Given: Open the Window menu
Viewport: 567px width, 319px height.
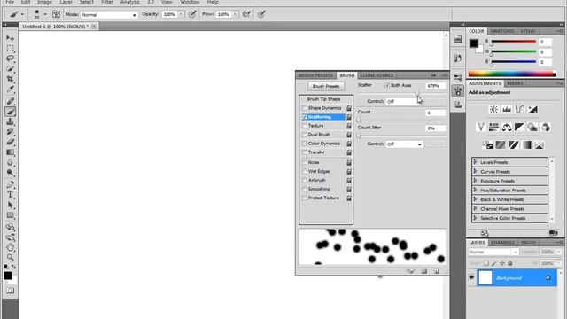Looking at the screenshot, I should pos(190,2).
